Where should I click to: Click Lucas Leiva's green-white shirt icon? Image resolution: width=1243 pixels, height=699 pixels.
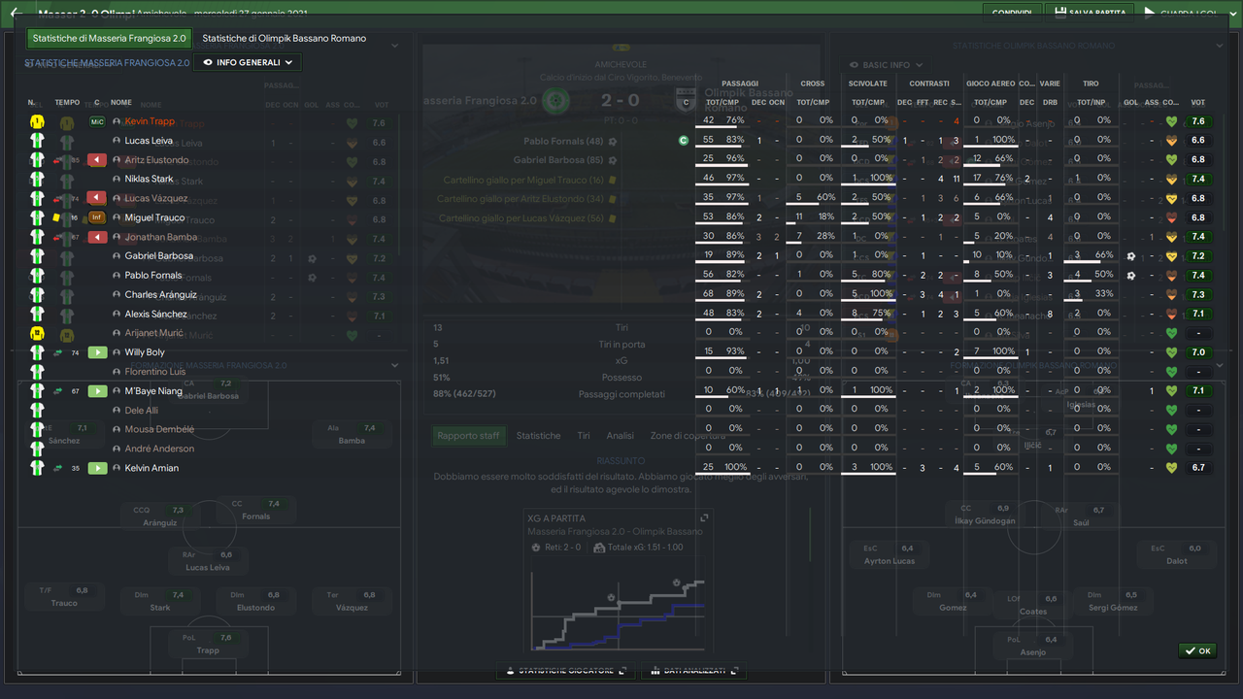tap(37, 141)
